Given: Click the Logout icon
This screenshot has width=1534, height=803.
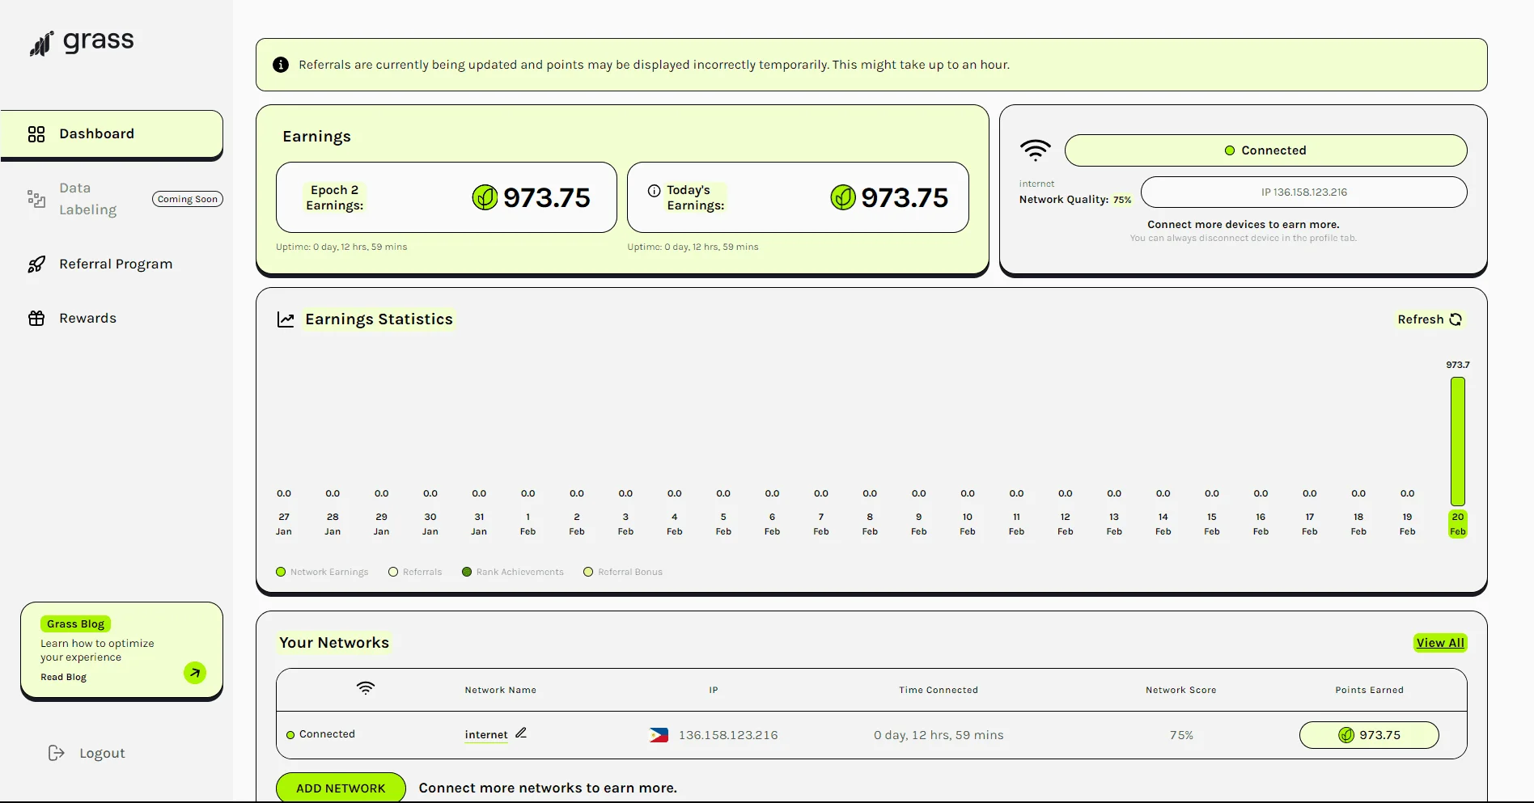Looking at the screenshot, I should tap(56, 754).
